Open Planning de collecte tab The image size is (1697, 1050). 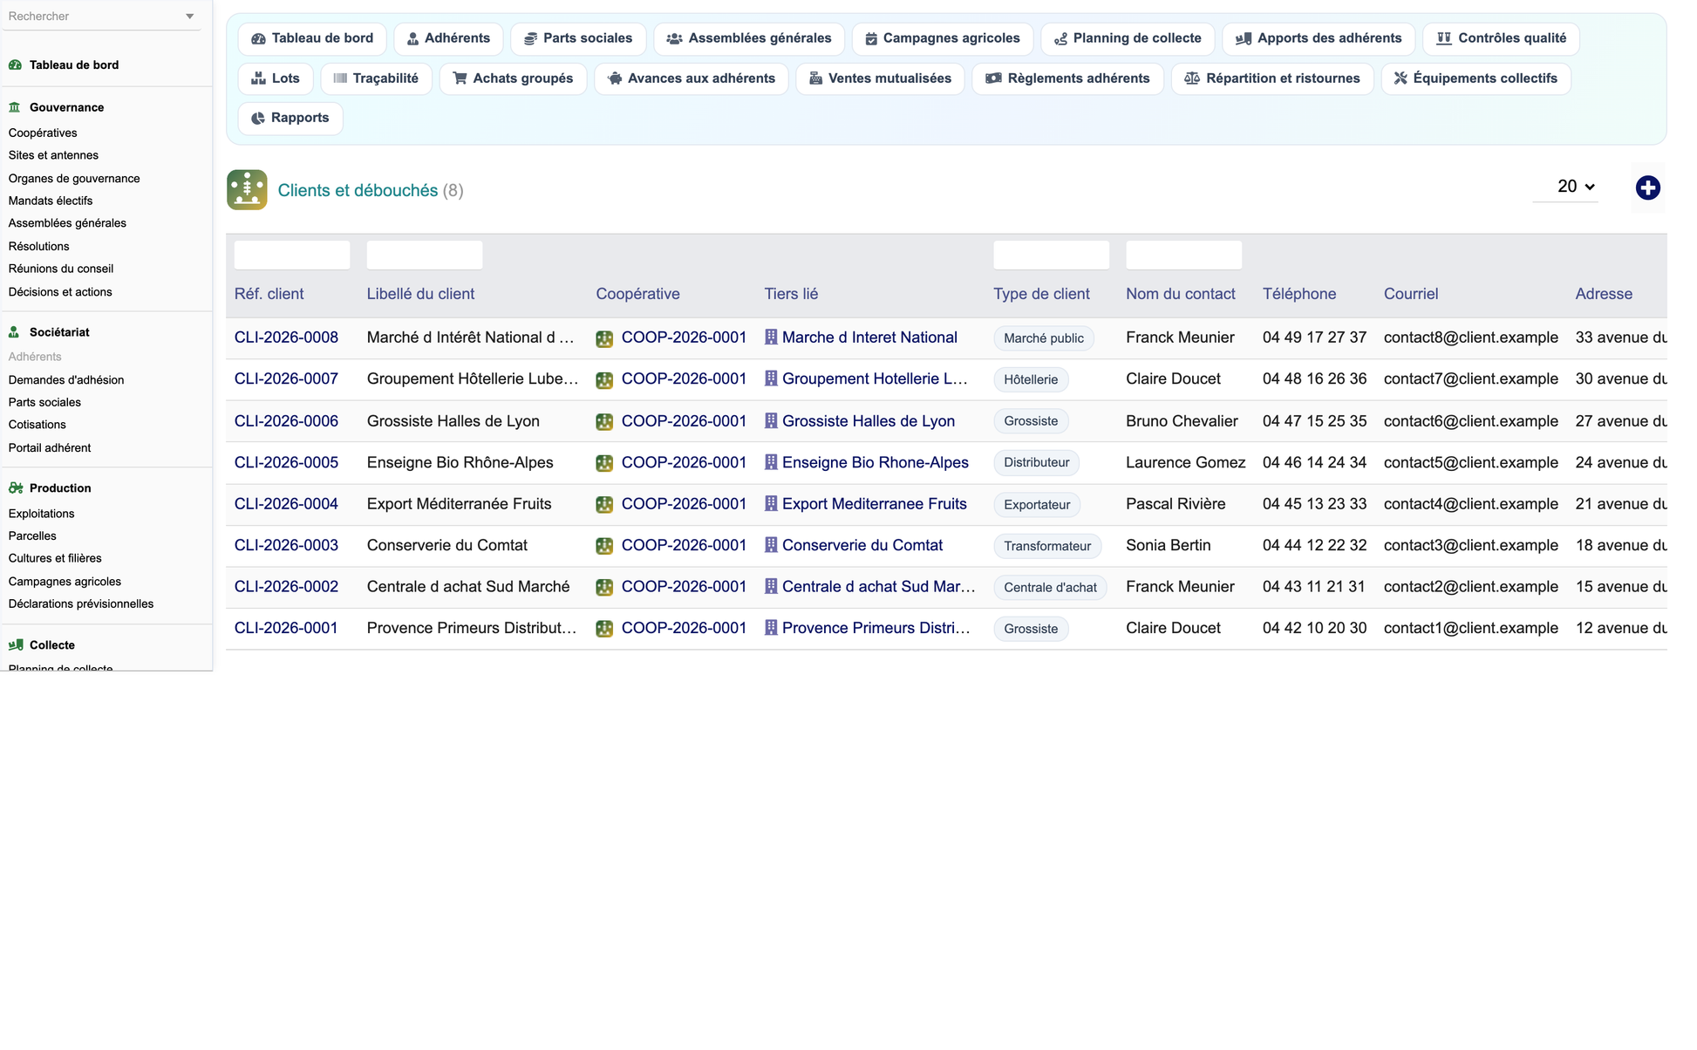1128,38
